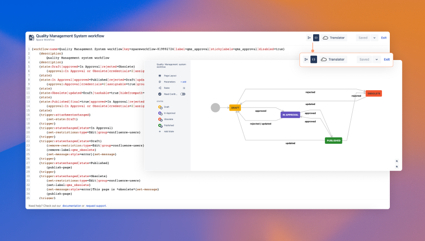Open Parameters in the builder sidebar
425x241 pixels.
pyautogui.click(x=170, y=82)
